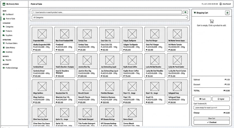The height and width of the screenshot is (128, 234).
Task: Add Century Tuna to the cart
Action: [87, 39]
